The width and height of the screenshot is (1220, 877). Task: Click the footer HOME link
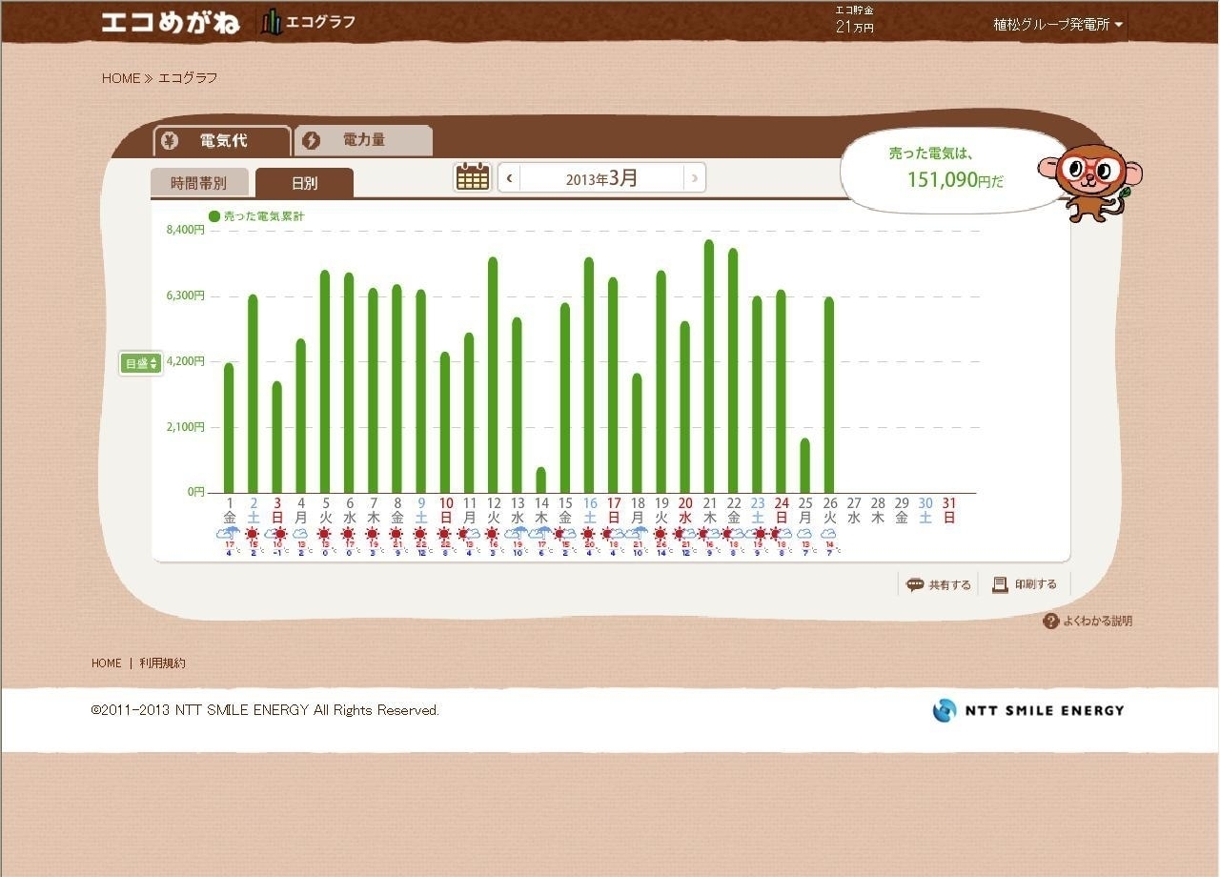107,663
